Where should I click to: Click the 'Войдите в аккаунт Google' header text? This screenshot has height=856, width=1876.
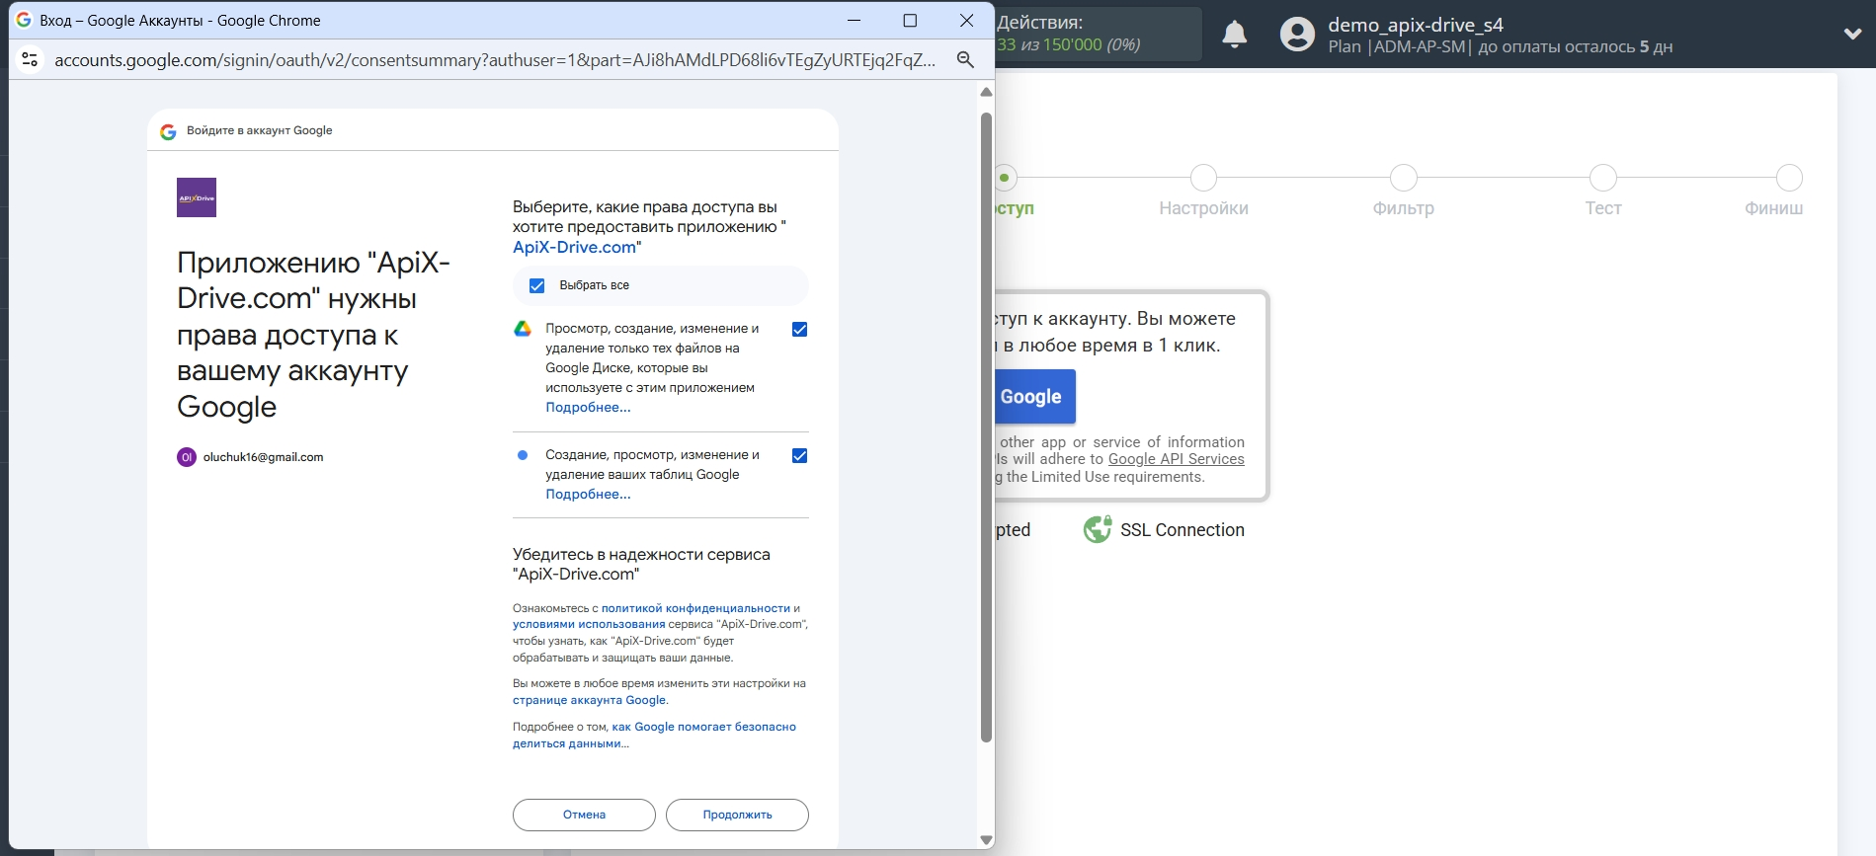(x=259, y=130)
